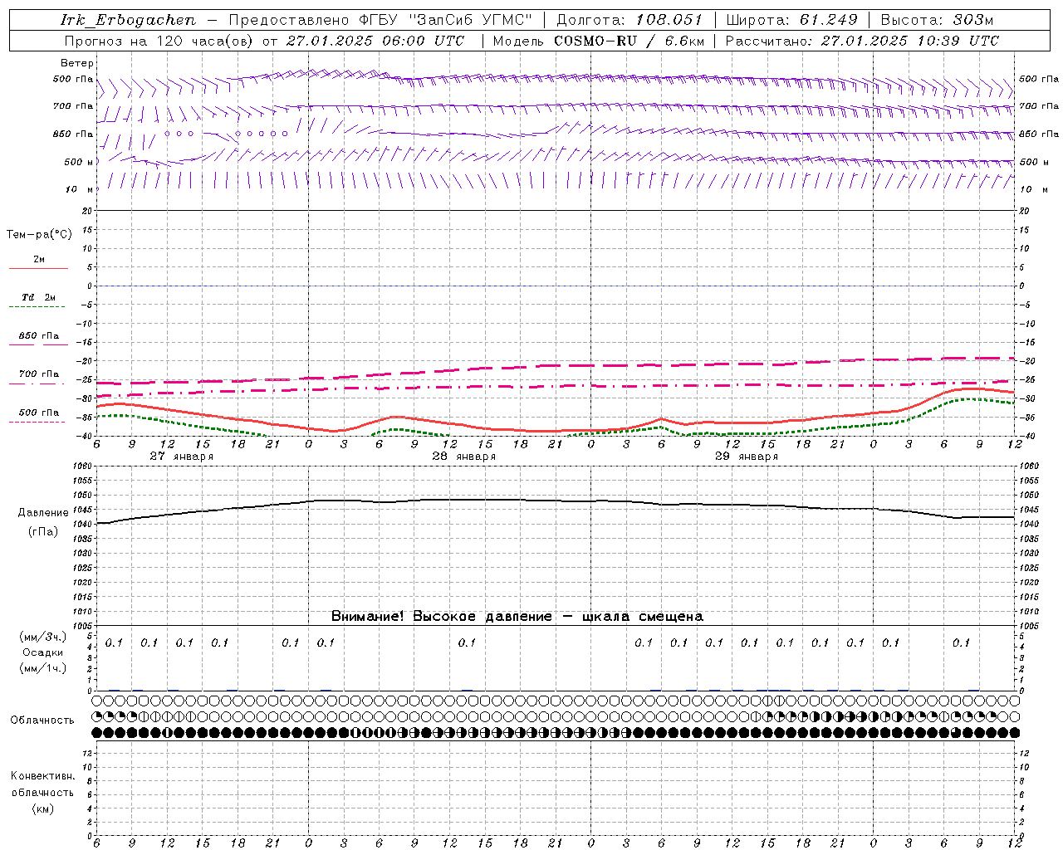Click the station title Irk_Erbogachen
This screenshot has width=1063, height=850.
[128, 20]
